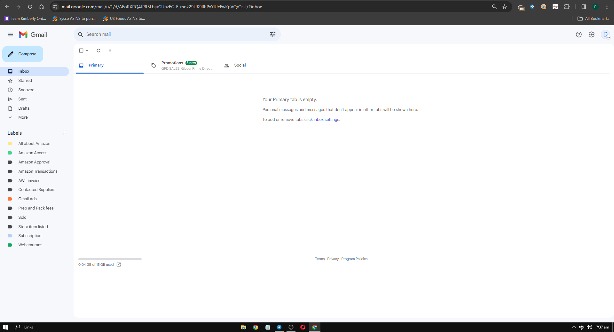This screenshot has width=614, height=332.
Task: Toggle the browser side panel
Action: [584, 7]
